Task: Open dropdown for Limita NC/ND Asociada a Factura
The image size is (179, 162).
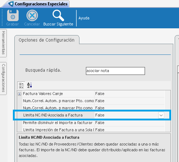Action: tap(161, 115)
